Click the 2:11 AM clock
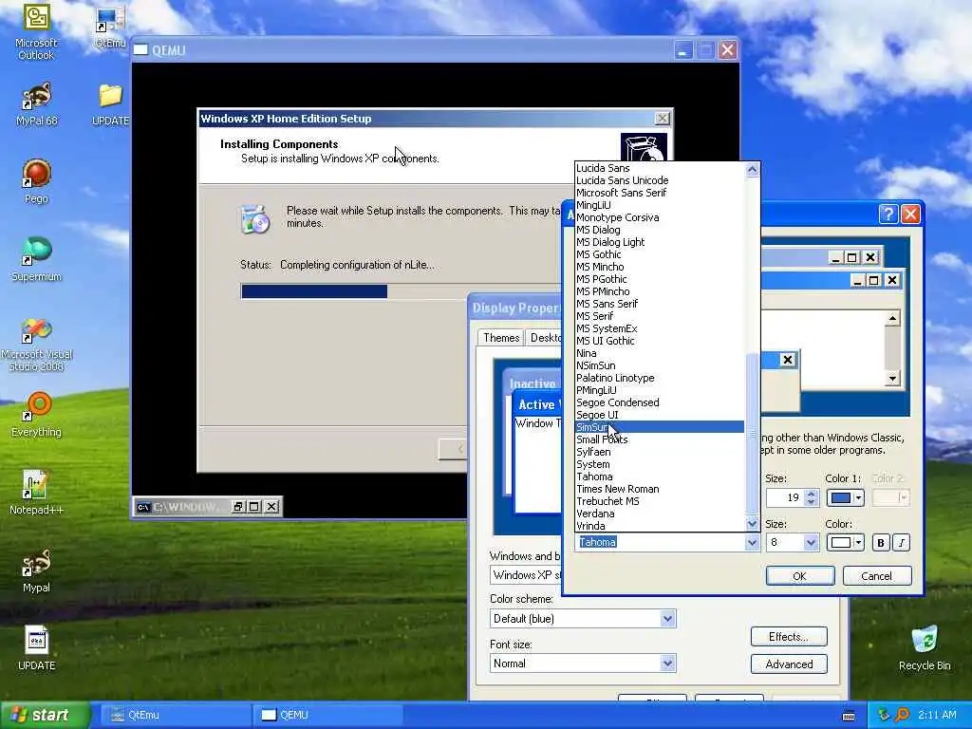This screenshot has width=972, height=729. click(937, 716)
